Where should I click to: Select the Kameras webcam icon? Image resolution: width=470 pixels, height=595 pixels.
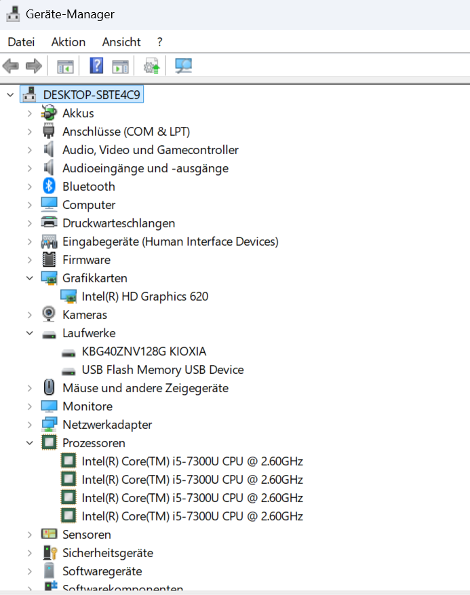click(x=49, y=314)
